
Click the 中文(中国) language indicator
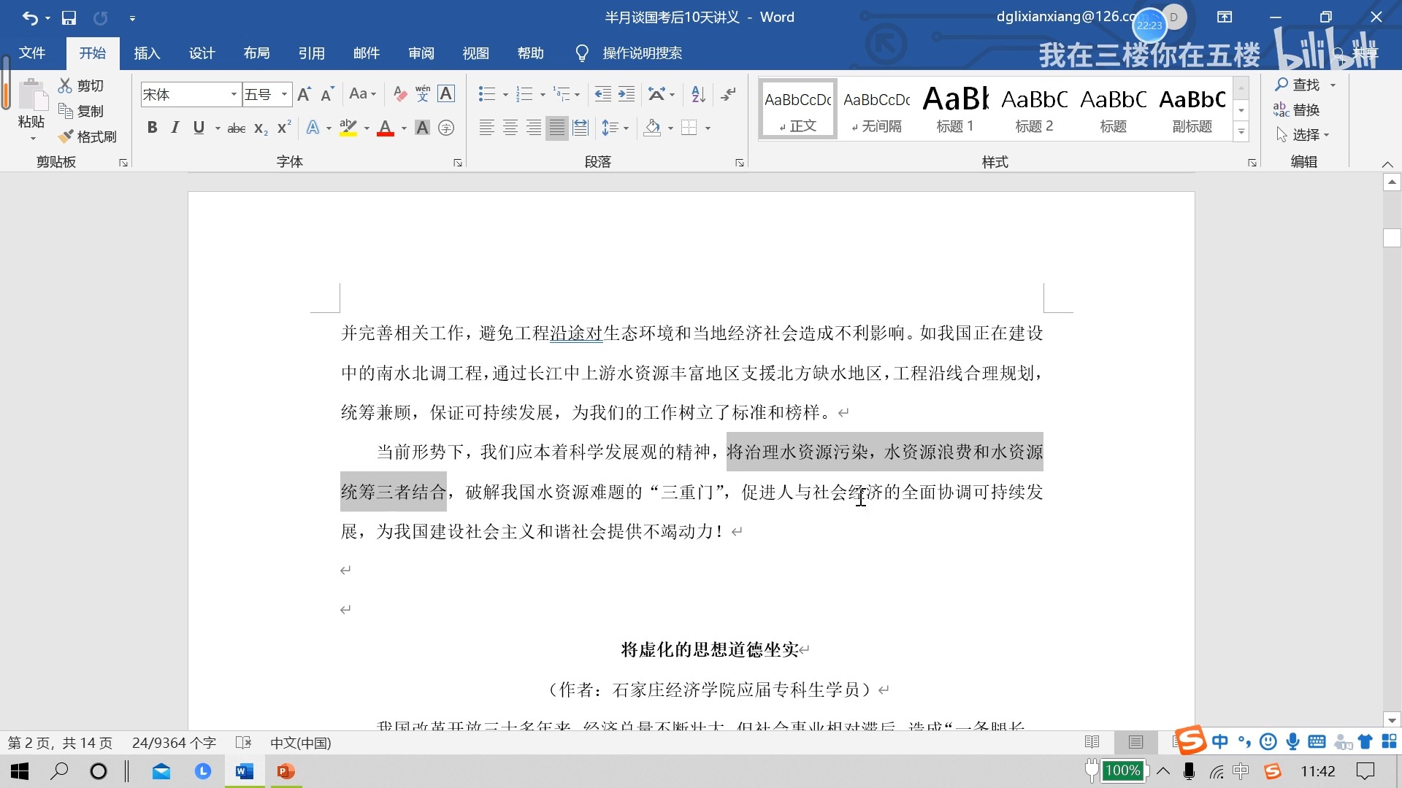pyautogui.click(x=301, y=743)
